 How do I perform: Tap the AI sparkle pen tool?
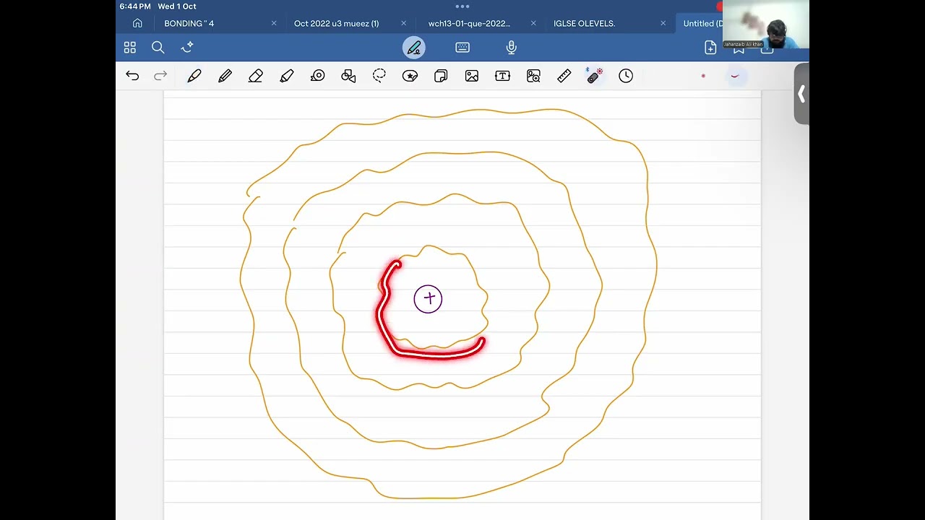click(x=187, y=48)
